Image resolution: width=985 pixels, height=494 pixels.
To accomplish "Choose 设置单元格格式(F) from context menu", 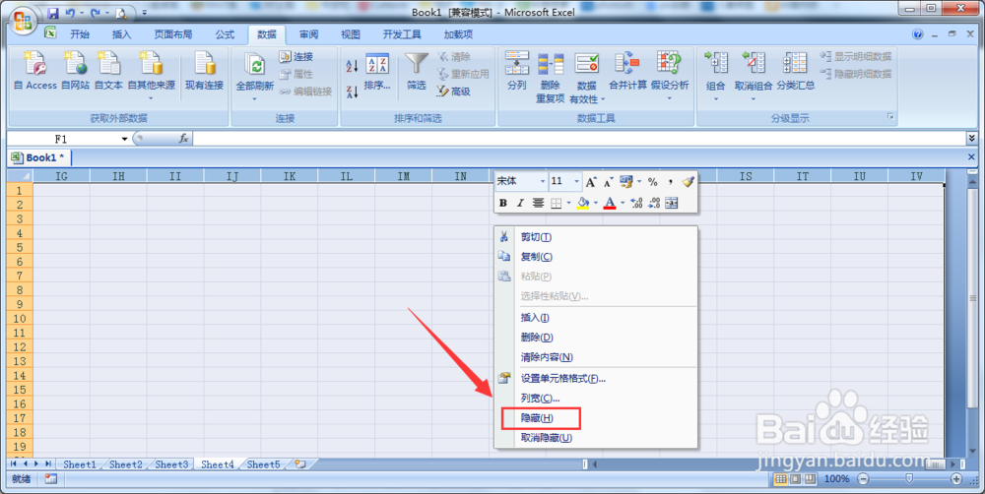I will [x=596, y=379].
